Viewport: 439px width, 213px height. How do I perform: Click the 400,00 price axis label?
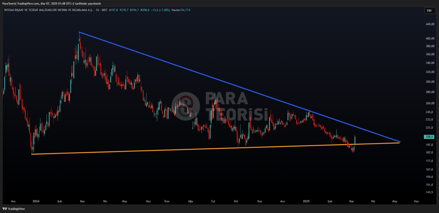pos(430,38)
